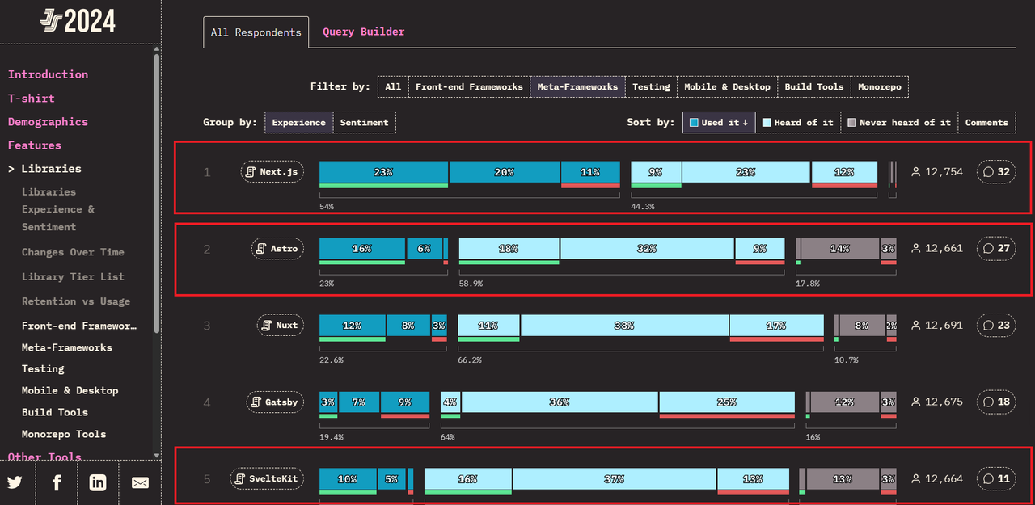Open sidebar Front-end Frameworks sub-link
1035x505 pixels.
pyautogui.click(x=79, y=326)
